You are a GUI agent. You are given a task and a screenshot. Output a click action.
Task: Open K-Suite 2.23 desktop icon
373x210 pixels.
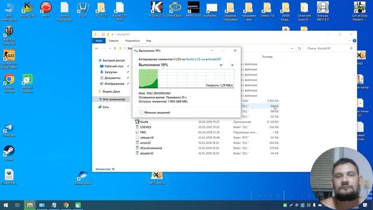click(x=157, y=9)
